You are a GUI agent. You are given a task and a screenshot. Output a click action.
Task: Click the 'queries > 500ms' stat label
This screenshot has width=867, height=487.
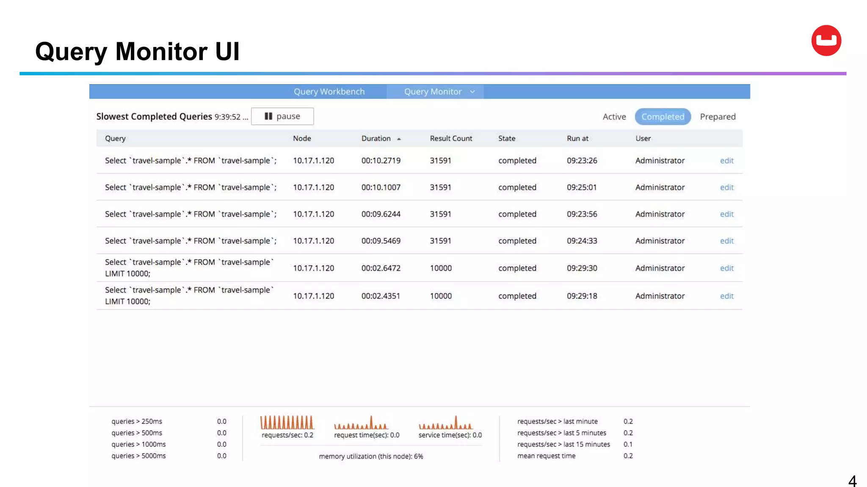[x=137, y=433]
